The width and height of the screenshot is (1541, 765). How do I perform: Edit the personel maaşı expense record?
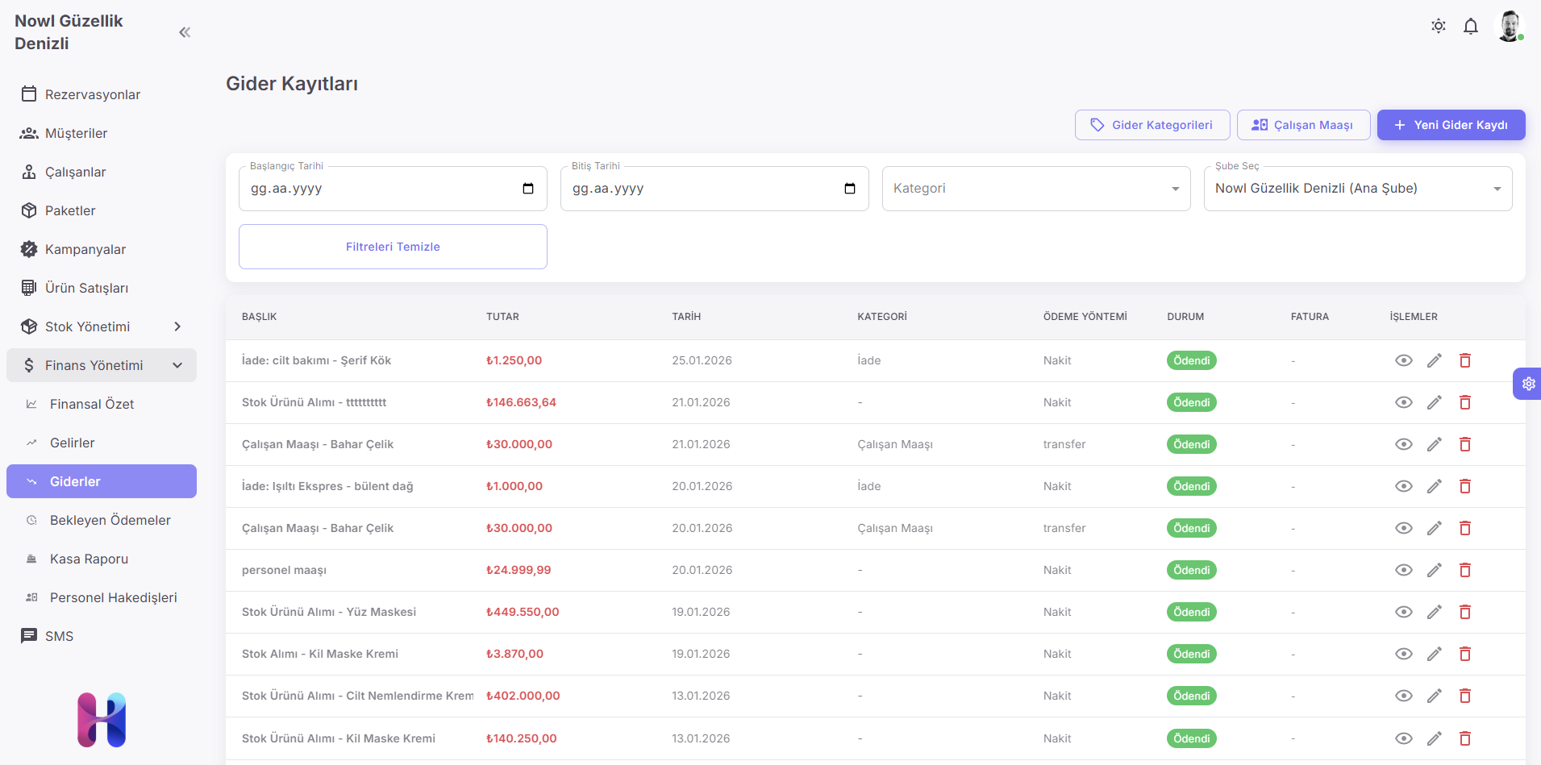tap(1434, 570)
